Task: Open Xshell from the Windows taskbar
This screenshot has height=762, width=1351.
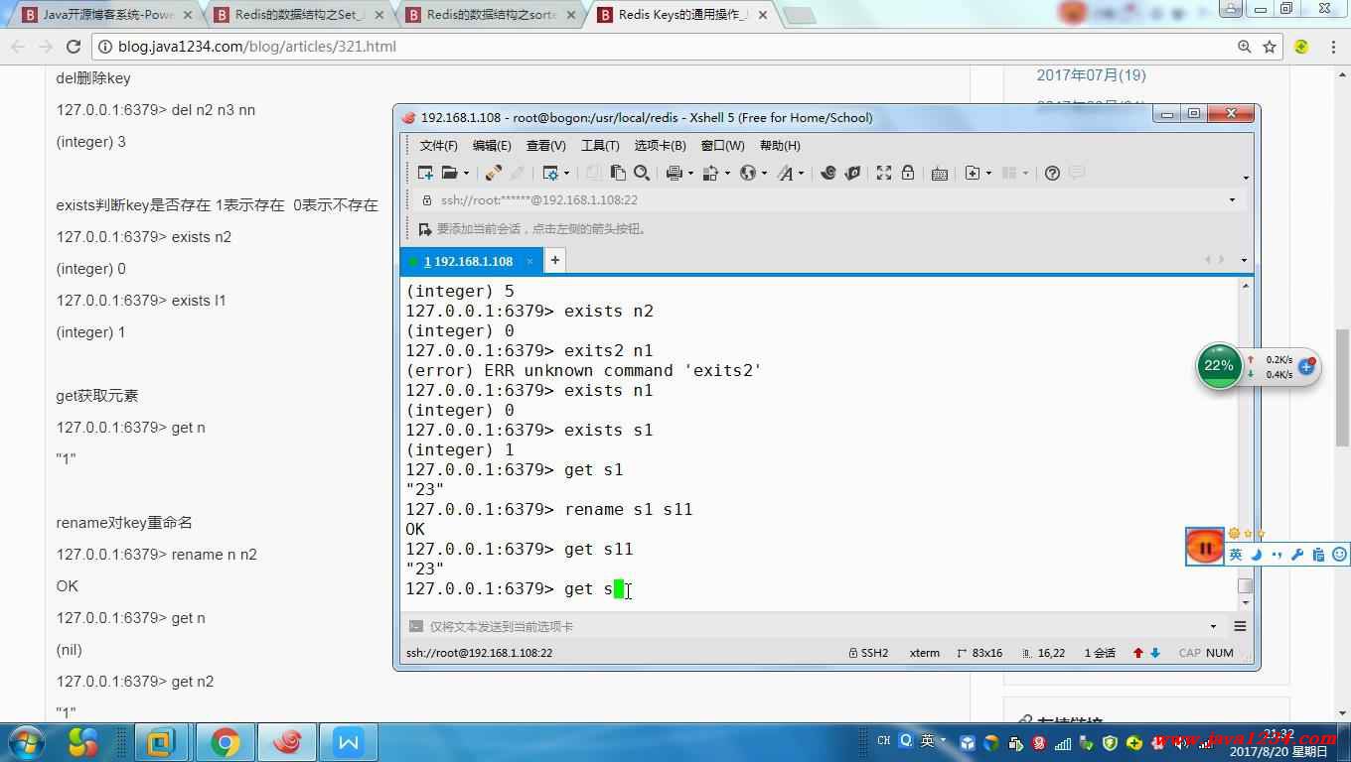Action: pos(287,742)
